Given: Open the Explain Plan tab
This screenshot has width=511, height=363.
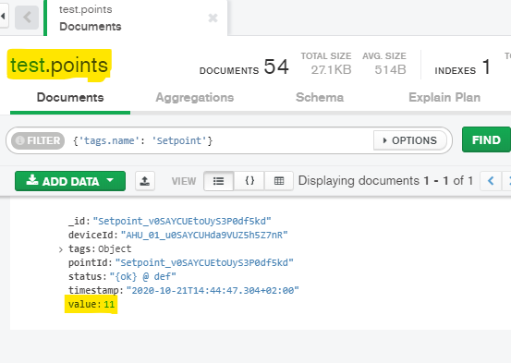Looking at the screenshot, I should point(444,97).
